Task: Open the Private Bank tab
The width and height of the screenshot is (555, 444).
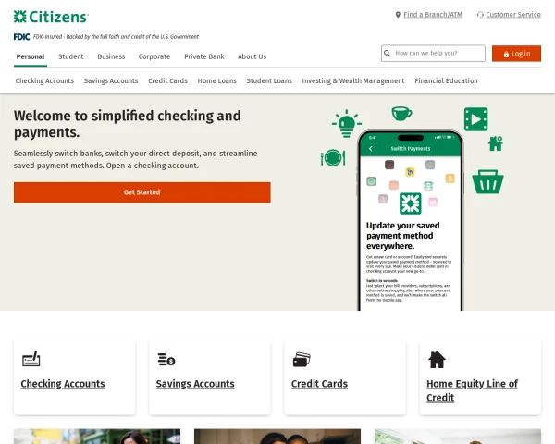Action: [204, 56]
